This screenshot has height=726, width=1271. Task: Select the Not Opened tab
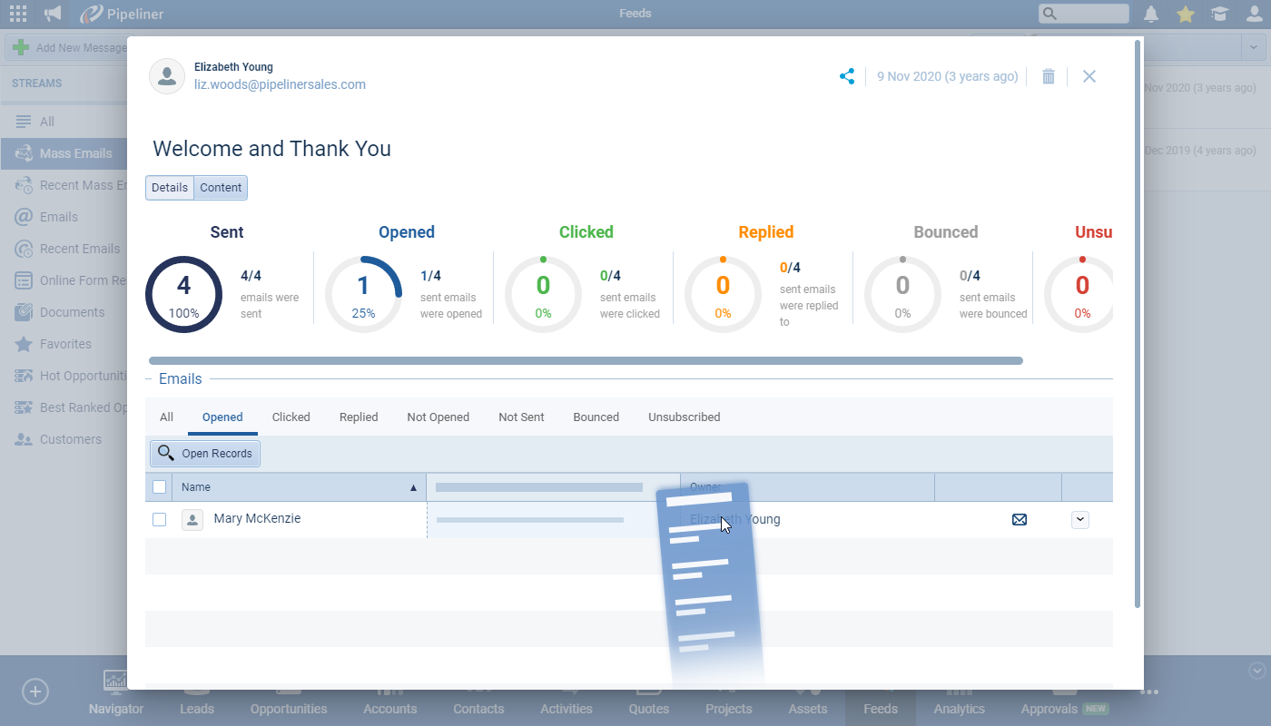[438, 417]
